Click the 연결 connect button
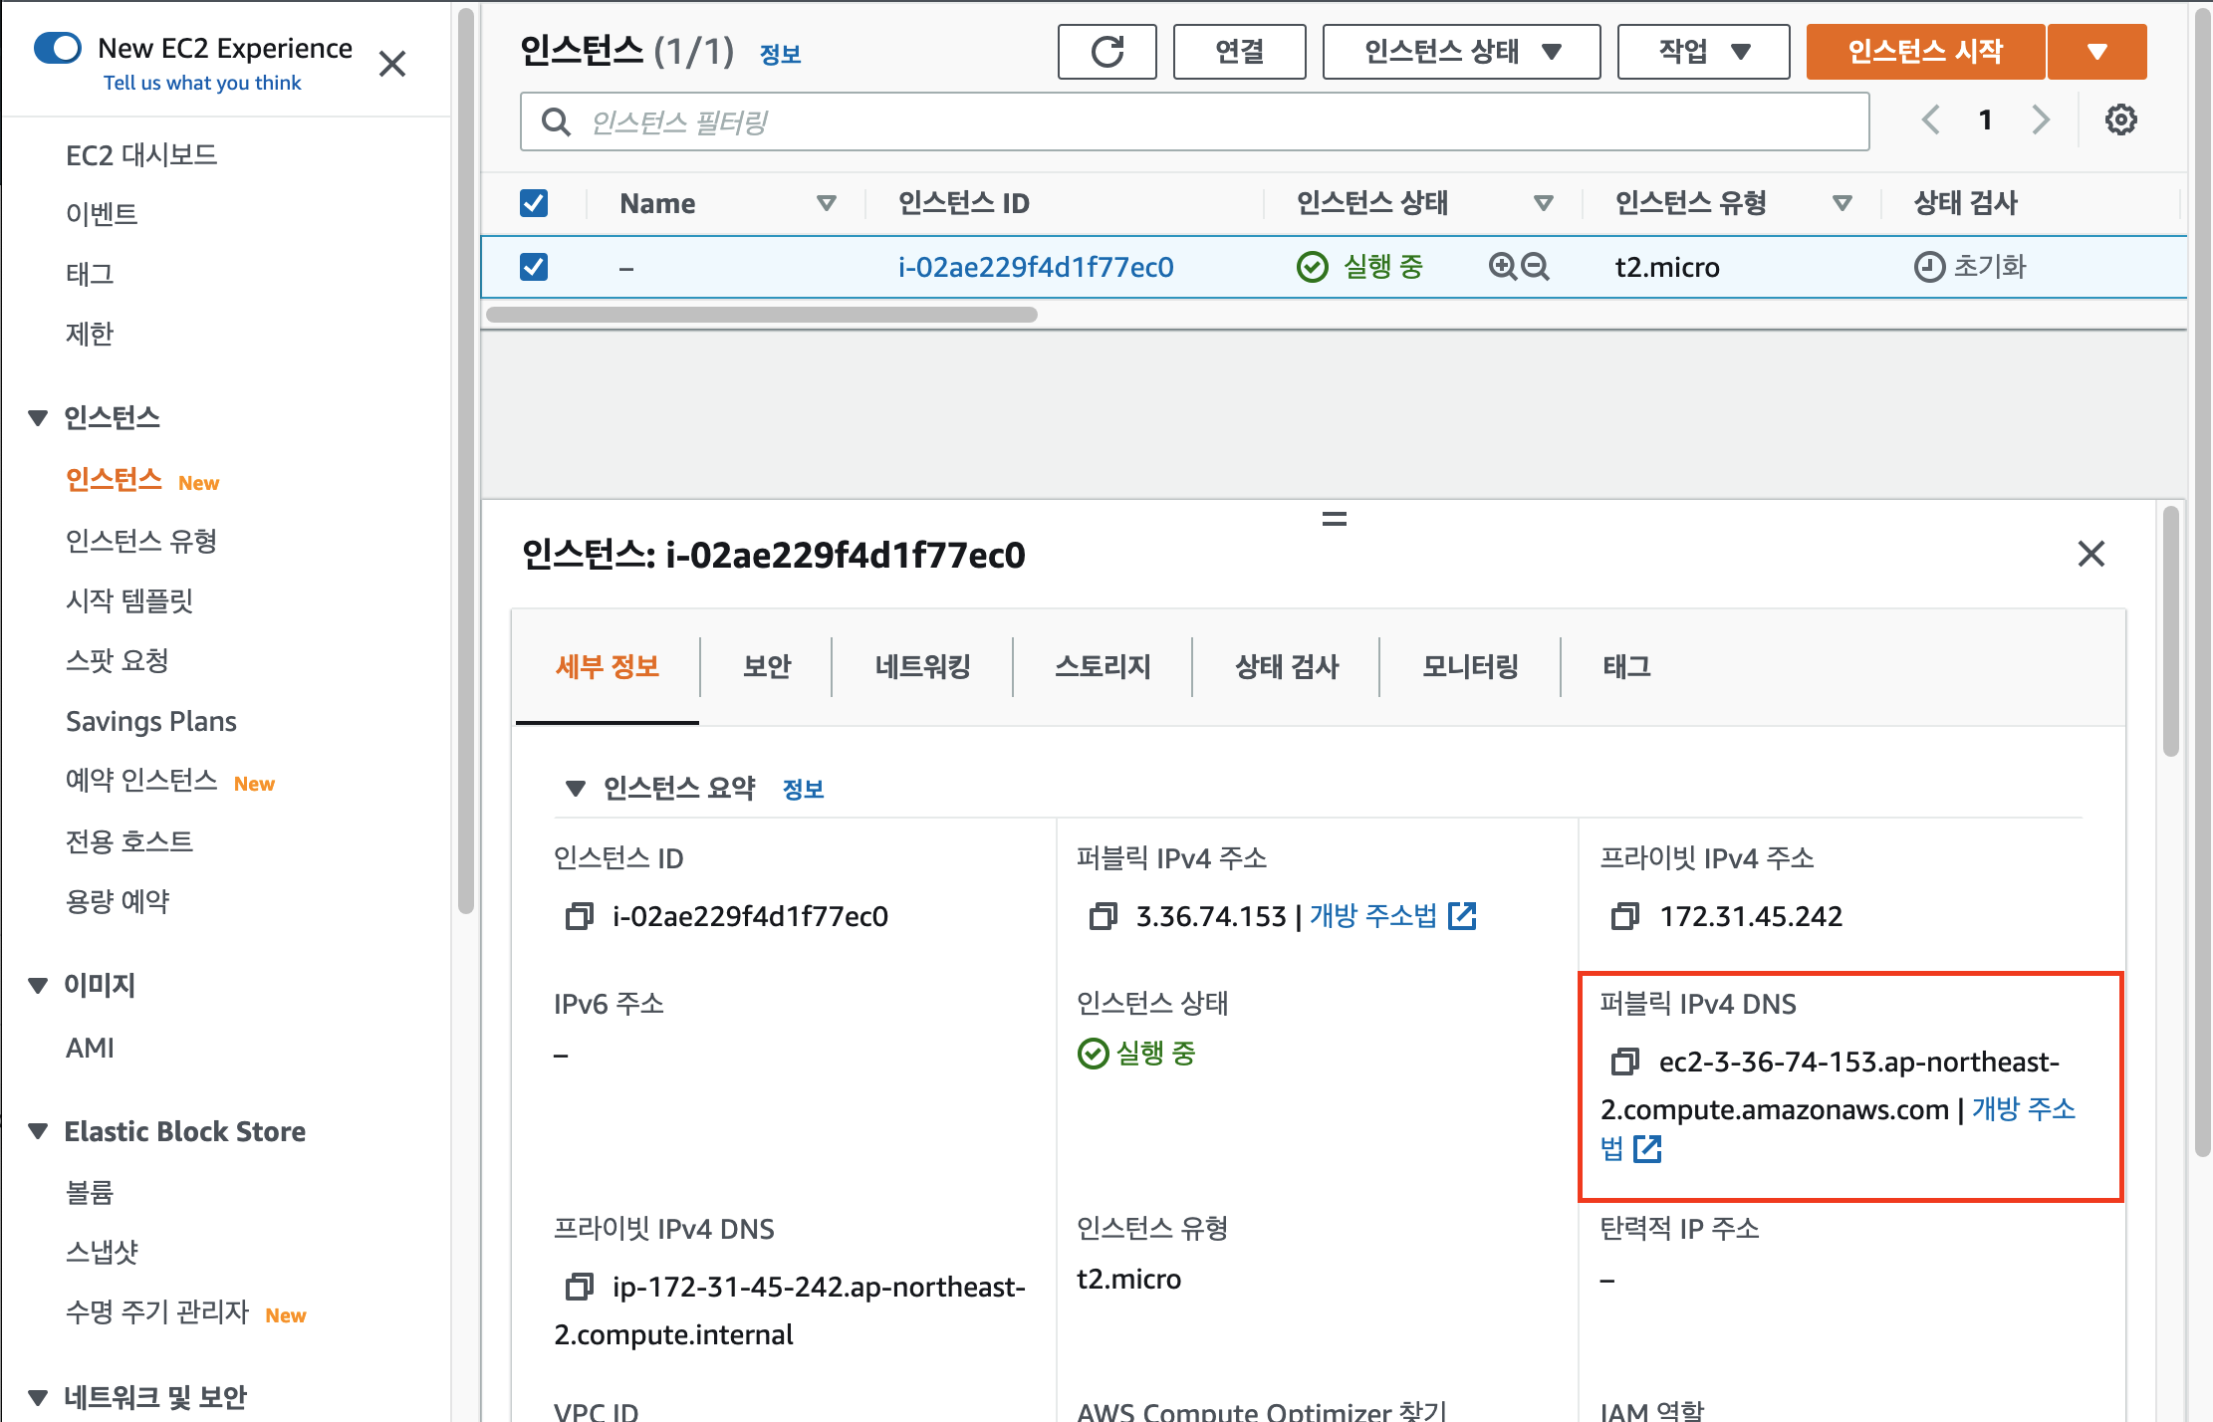The image size is (2213, 1422). (1239, 51)
